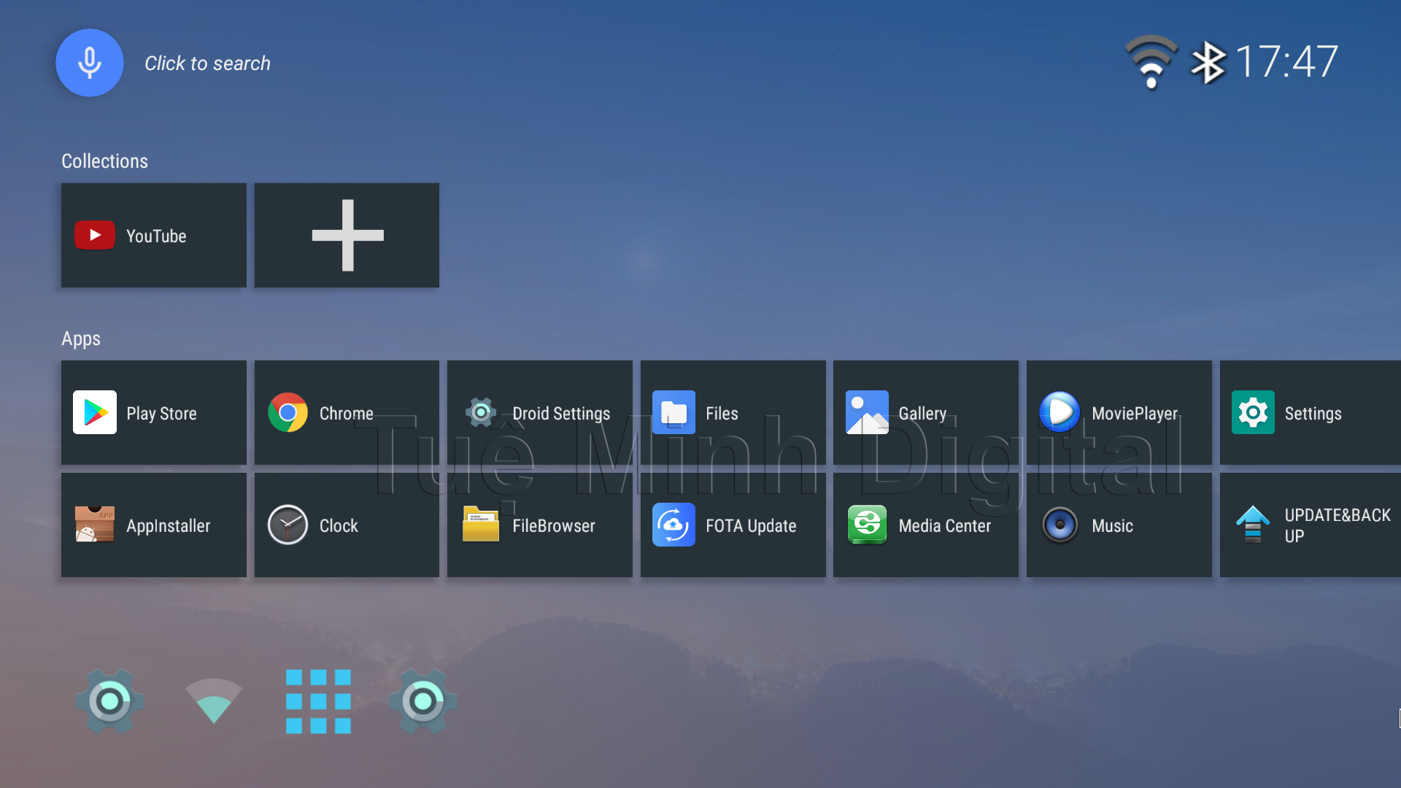Open the all apps grid in the dock
The width and height of the screenshot is (1401, 788).
pos(318,700)
